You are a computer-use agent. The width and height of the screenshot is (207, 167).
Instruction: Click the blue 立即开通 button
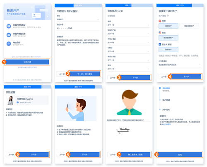(27, 62)
